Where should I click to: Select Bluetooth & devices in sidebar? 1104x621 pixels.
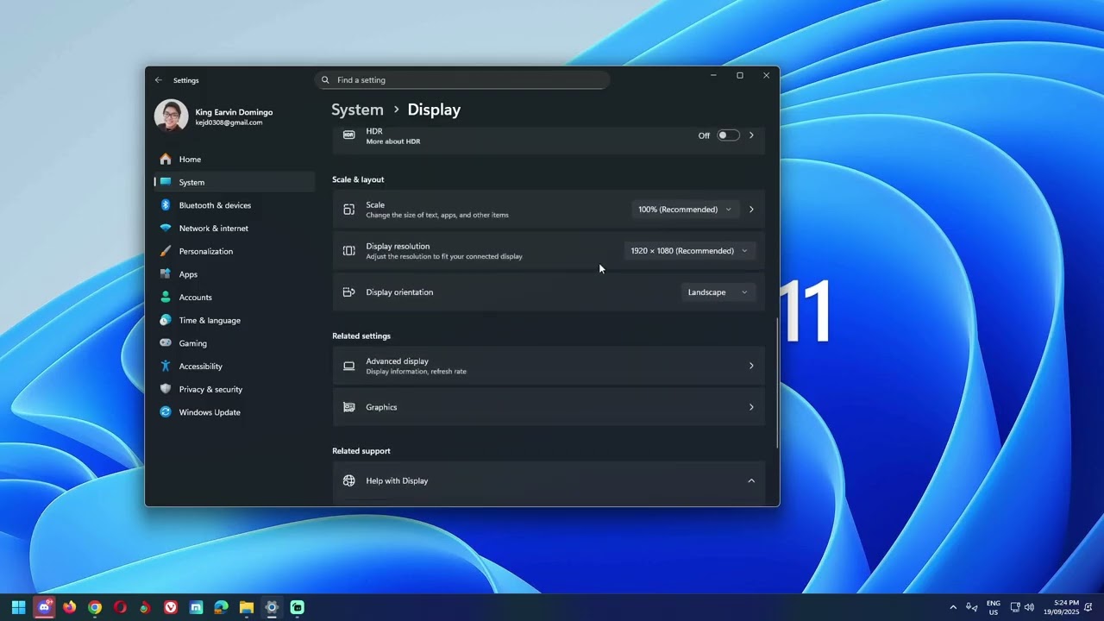tap(235, 205)
